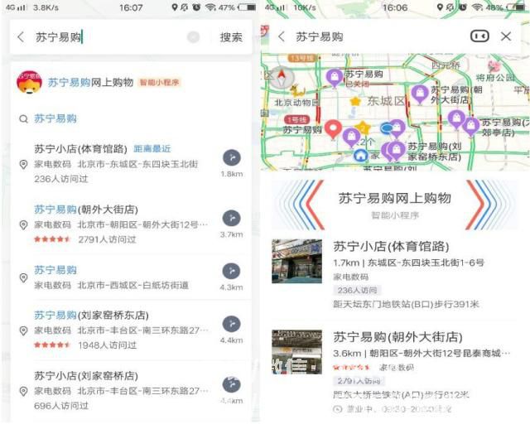
Task: Tap the blue home marker on map
Action: coord(361,155)
